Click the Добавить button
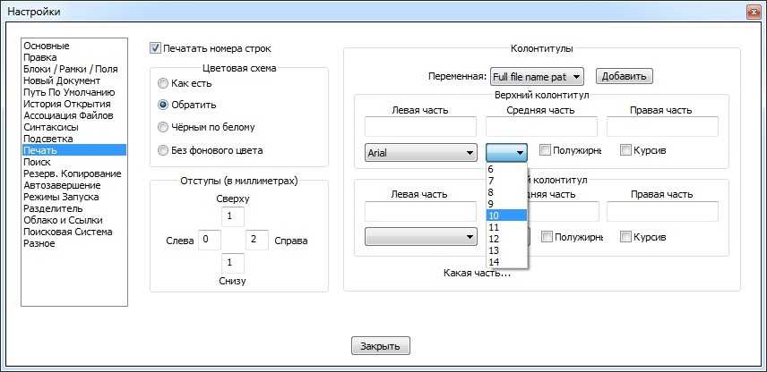The width and height of the screenshot is (767, 372). (x=625, y=77)
